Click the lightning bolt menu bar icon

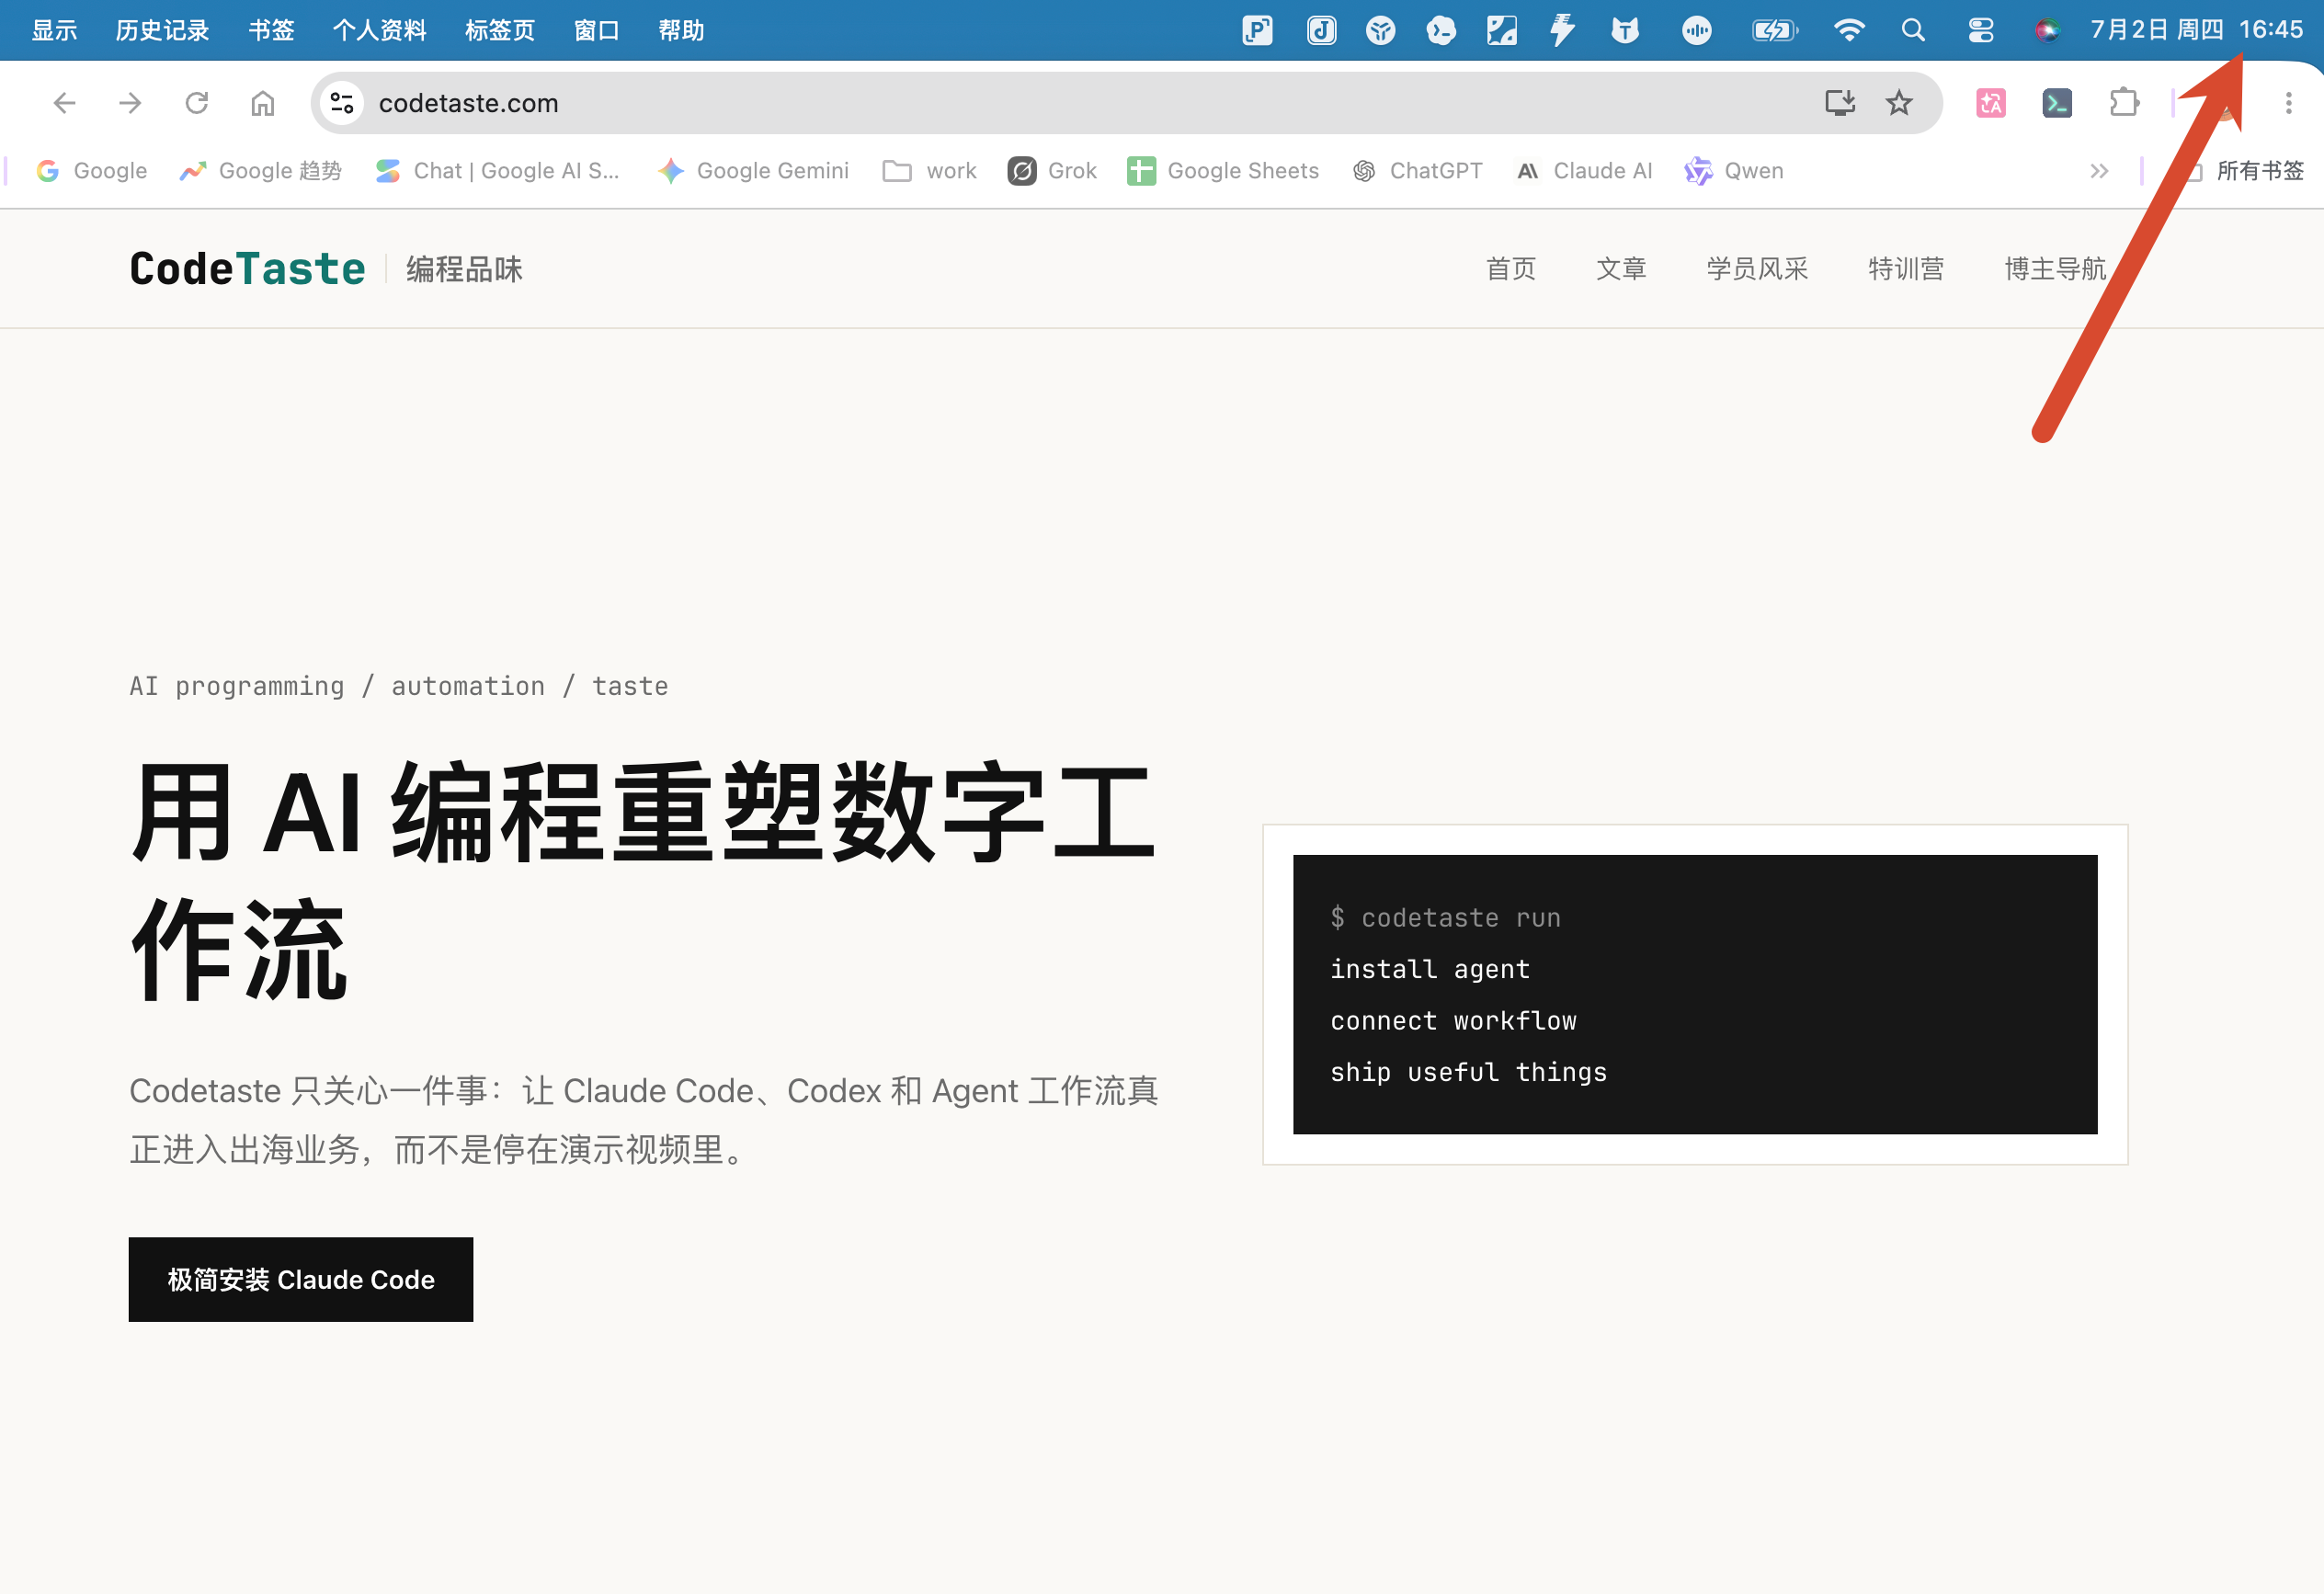[x=1562, y=30]
